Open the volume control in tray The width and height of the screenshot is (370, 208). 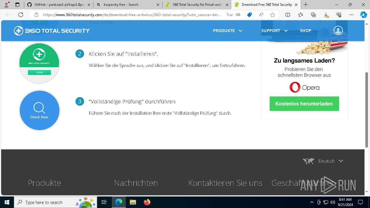click(333, 202)
